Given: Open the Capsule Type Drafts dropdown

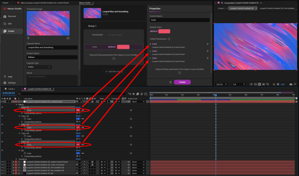Looking at the screenshot, I should pos(39,67).
